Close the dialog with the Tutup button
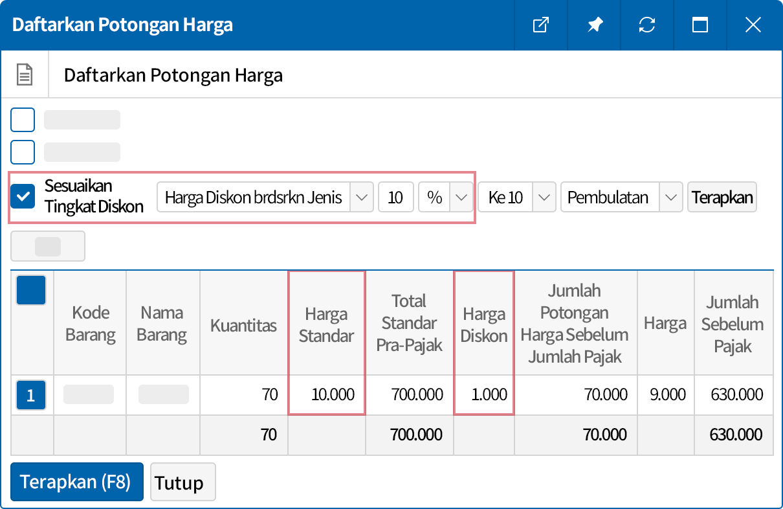This screenshot has height=509, width=783. [182, 482]
